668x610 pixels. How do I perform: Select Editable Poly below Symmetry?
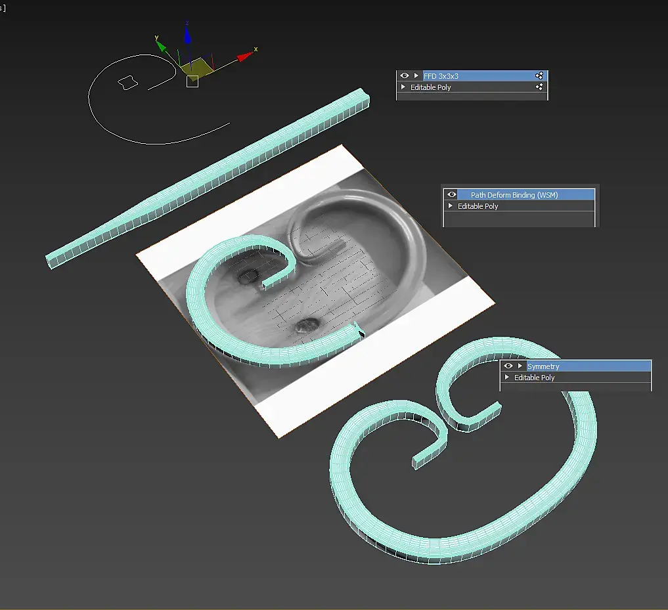click(x=534, y=378)
